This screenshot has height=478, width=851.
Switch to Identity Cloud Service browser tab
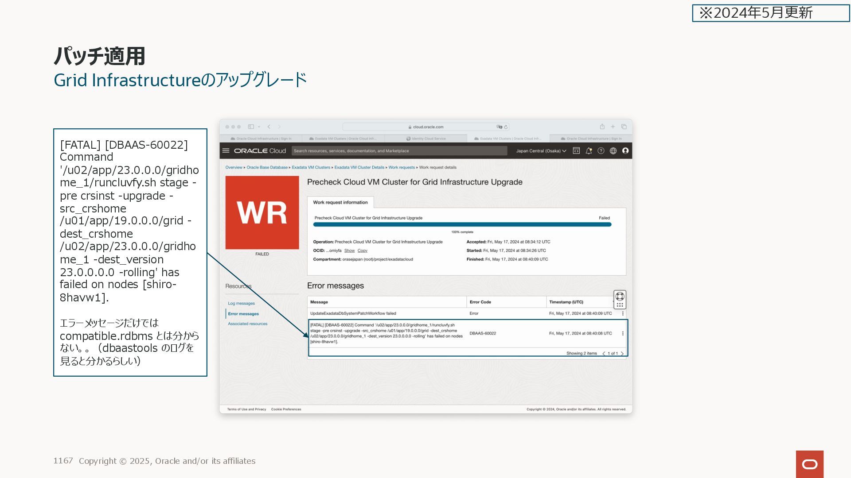pos(425,139)
